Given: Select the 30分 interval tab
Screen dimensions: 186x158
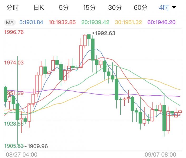Looking at the screenshot, I should [115, 8].
